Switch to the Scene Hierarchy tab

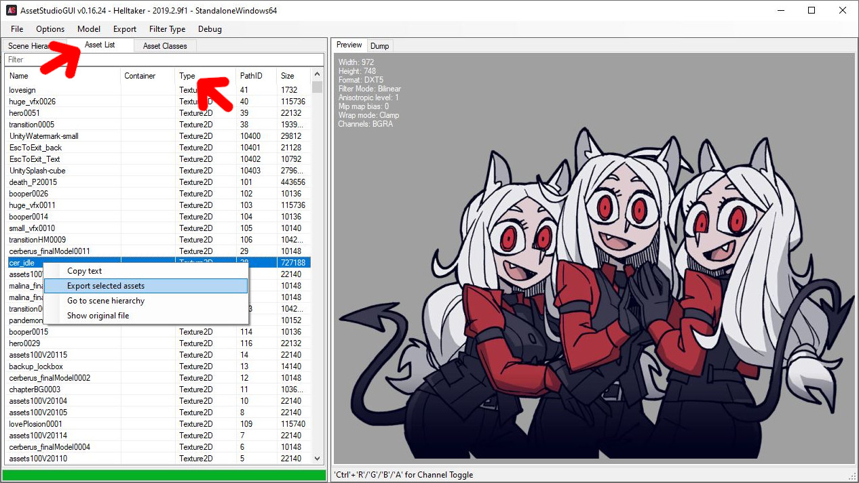[34, 46]
